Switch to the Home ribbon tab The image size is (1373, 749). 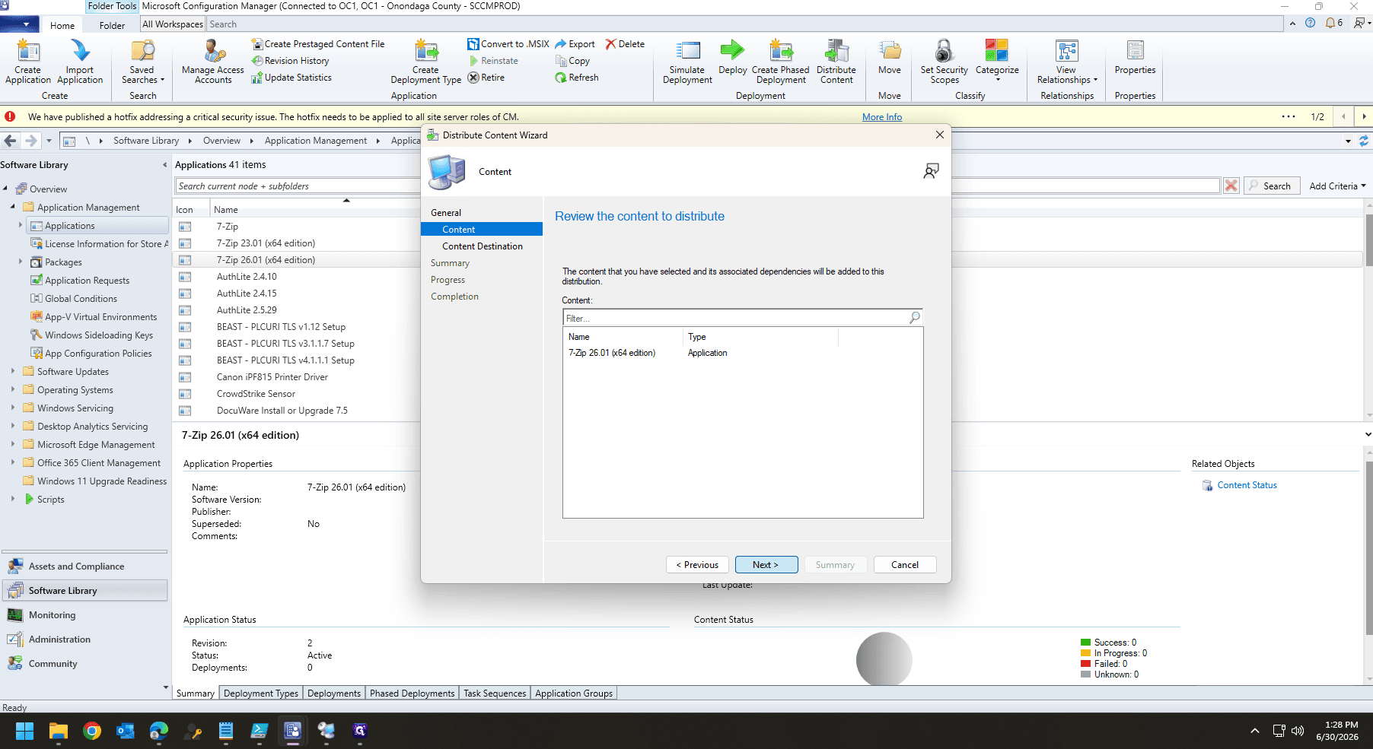(x=62, y=25)
